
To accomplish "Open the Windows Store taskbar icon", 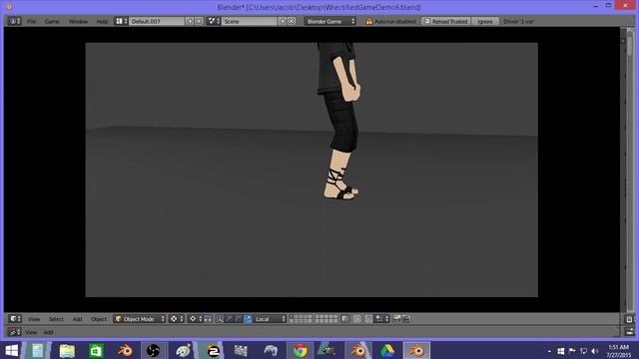I will [x=96, y=350].
